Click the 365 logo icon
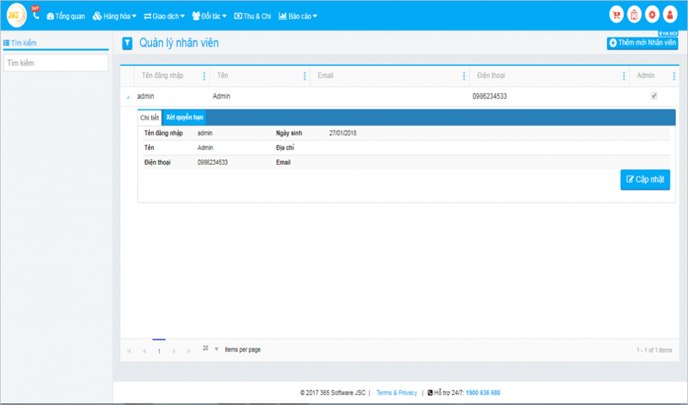The width and height of the screenshot is (688, 405). coord(16,15)
